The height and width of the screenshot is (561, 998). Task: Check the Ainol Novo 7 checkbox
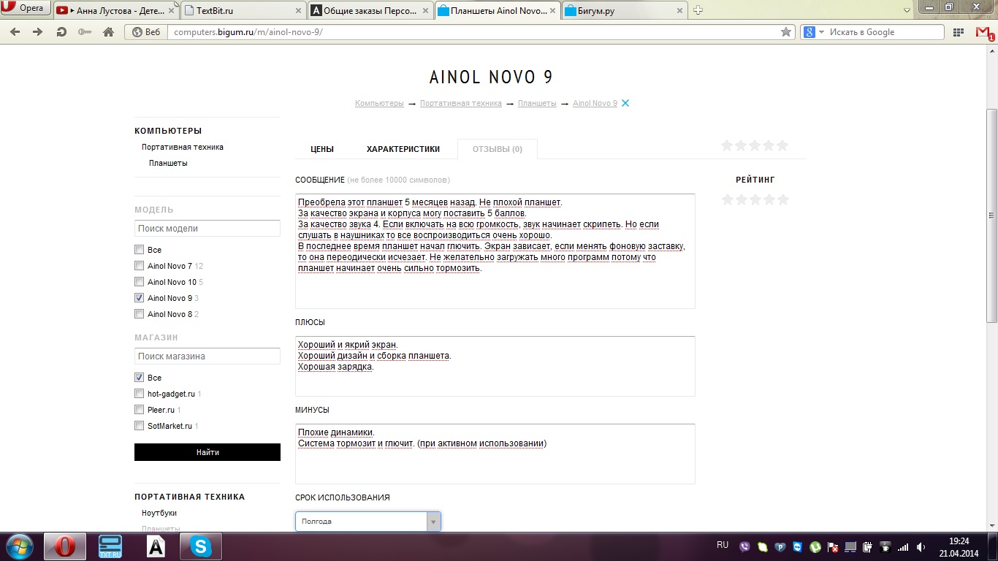point(140,266)
